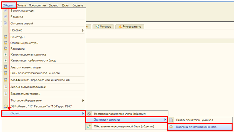
Task: Expand the Торговое оборудование submenu arrow
Action: click(x=83, y=100)
